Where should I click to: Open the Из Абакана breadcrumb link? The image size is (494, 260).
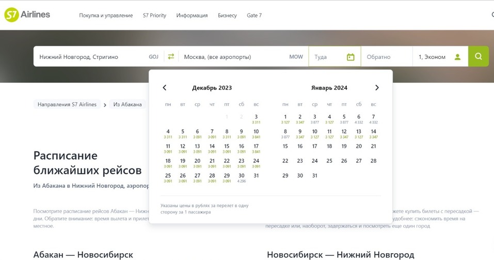coord(128,104)
